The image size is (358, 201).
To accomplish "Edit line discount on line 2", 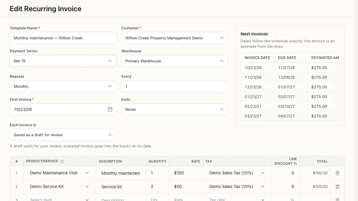I will (x=285, y=187).
